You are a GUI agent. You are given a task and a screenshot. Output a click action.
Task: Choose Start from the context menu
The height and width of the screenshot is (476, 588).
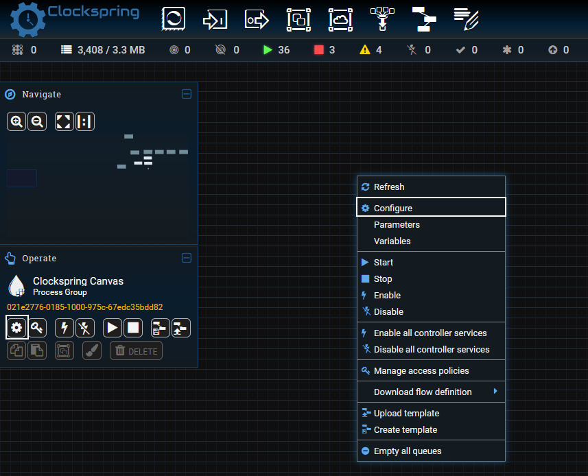tap(431, 263)
